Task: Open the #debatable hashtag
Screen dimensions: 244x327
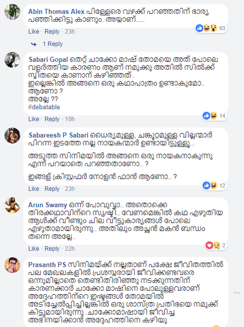Action: coord(45,107)
